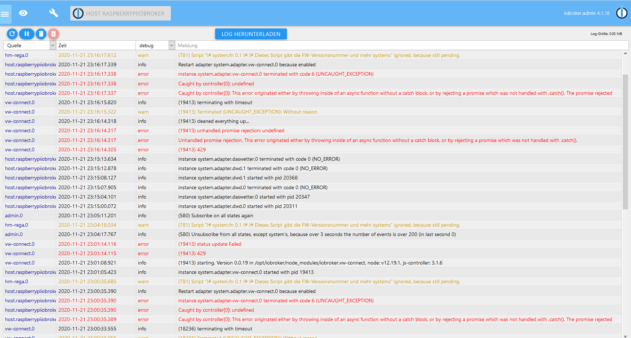Click '(19413) starting. Version 0.0.19' message
The image size is (631, 338).
point(310,263)
